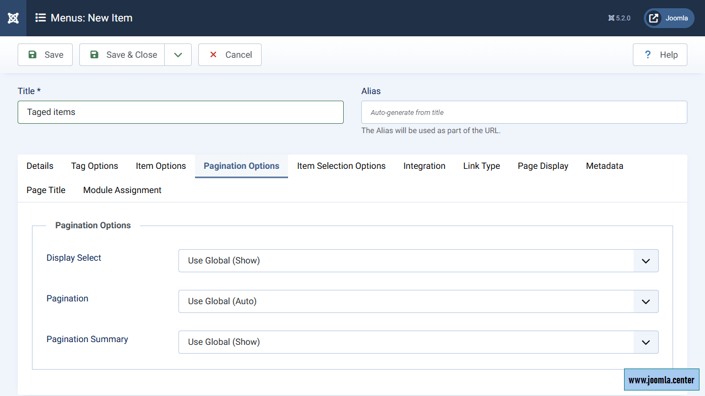705x396 pixels.
Task: Switch to the Details tab
Action: click(x=40, y=166)
